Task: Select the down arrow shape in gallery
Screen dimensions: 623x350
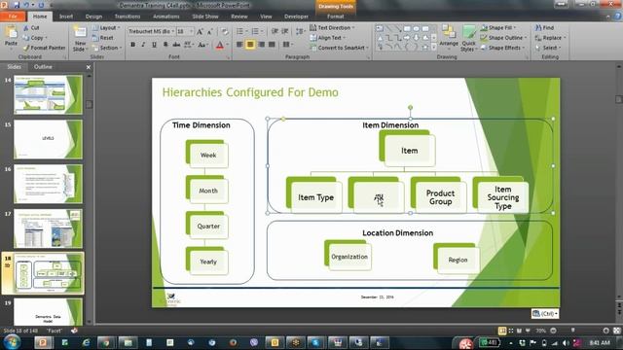Action: [416, 38]
